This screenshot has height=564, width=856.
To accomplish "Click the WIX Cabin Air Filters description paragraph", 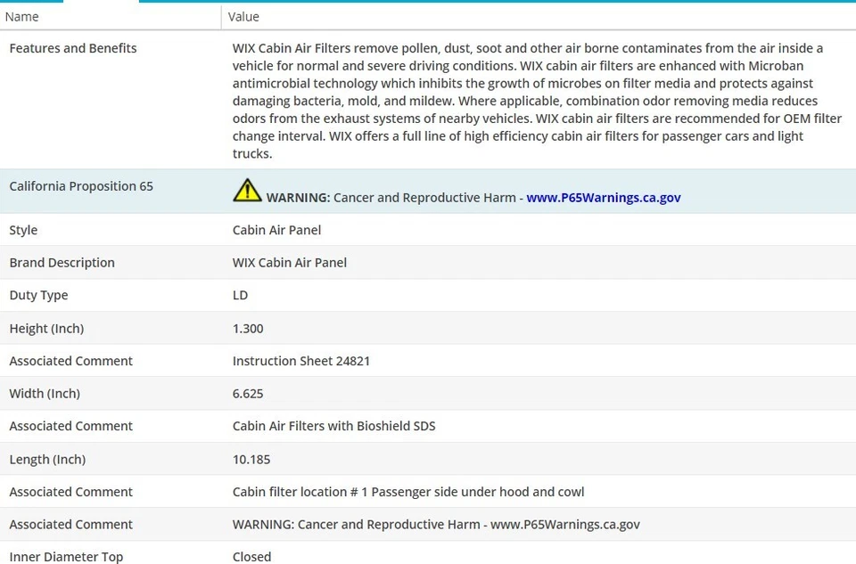I will (537, 101).
